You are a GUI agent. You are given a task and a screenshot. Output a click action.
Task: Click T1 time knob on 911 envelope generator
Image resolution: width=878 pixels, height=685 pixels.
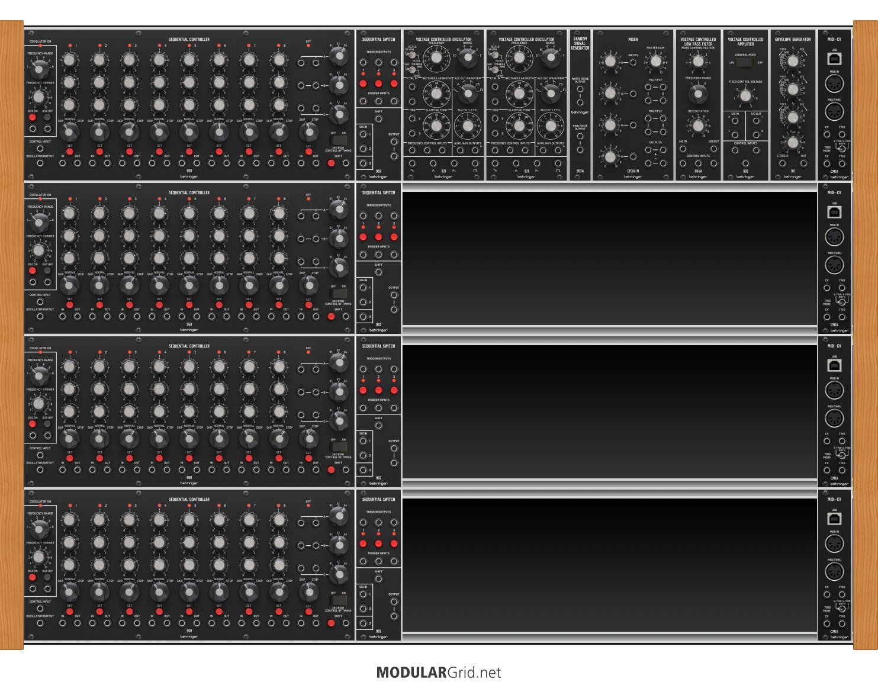pos(793,62)
